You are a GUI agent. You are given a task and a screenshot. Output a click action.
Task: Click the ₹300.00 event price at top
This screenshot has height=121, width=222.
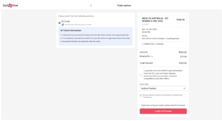(x=180, y=20)
